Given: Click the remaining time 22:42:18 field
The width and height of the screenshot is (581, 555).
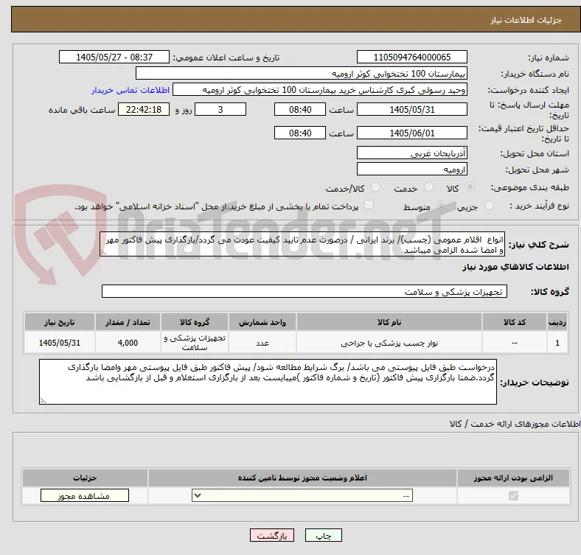Looking at the screenshot, I should click(x=144, y=110).
